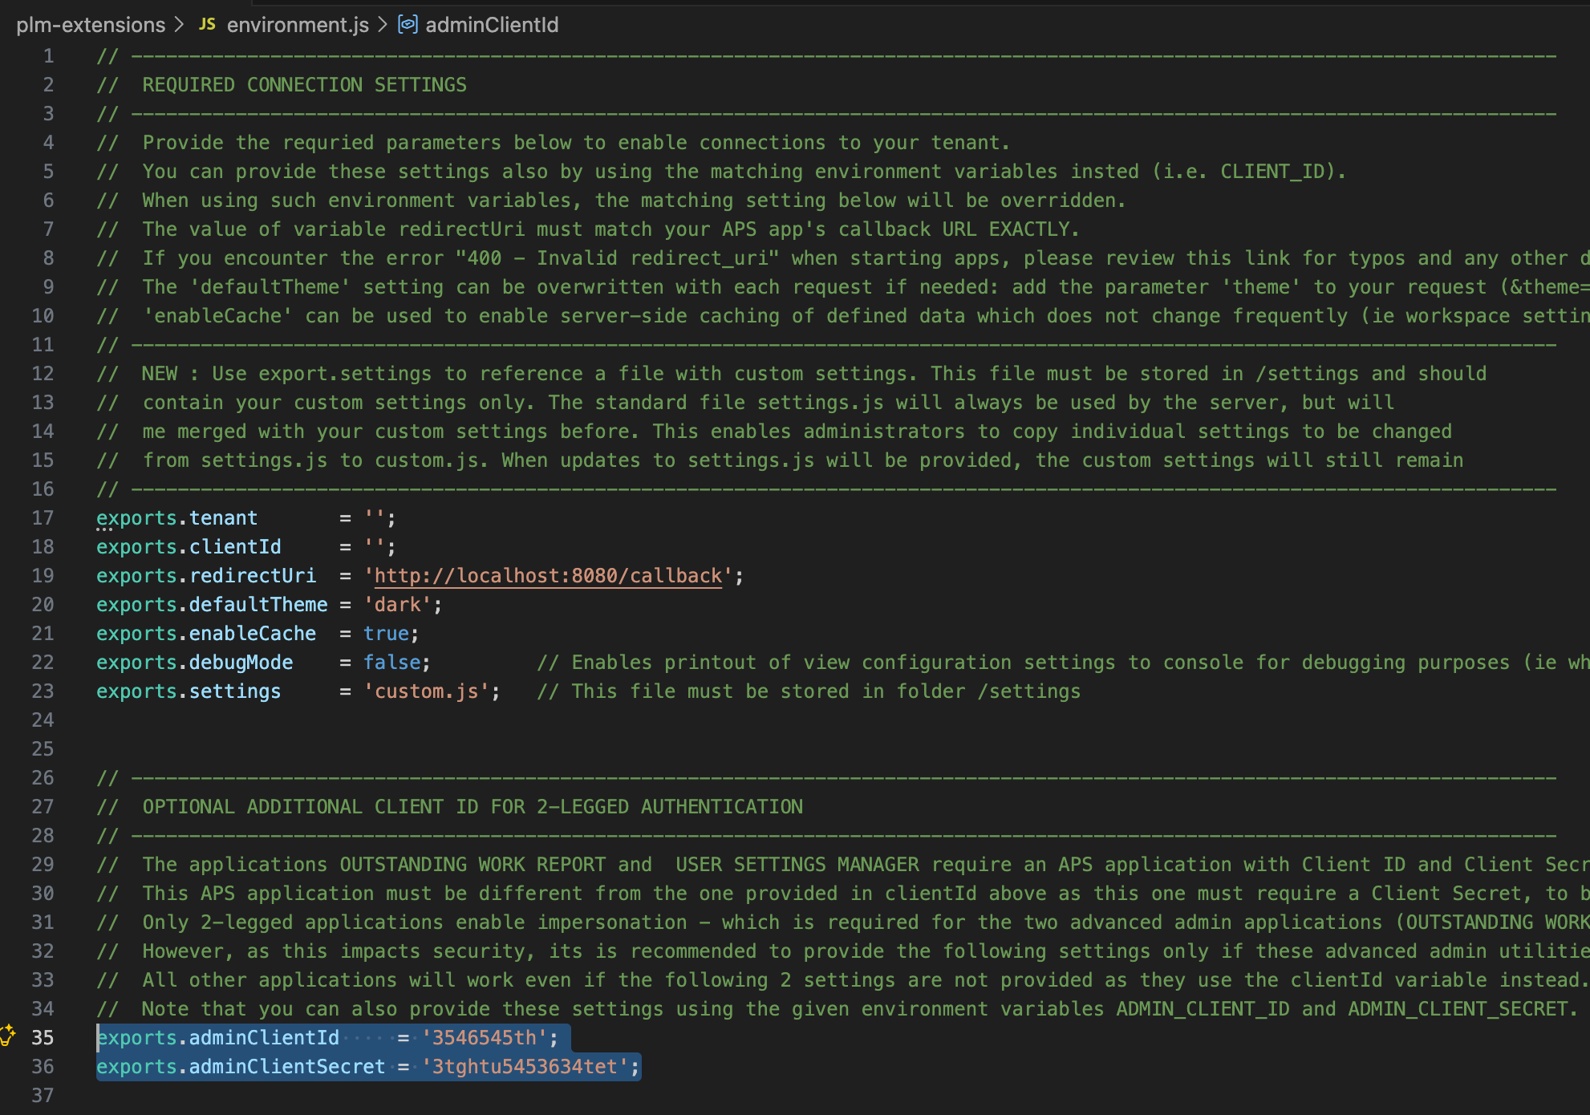Click the adminClientSecret string value

[524, 1067]
